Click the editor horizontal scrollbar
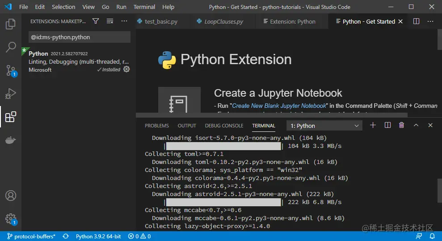 click(272, 115)
